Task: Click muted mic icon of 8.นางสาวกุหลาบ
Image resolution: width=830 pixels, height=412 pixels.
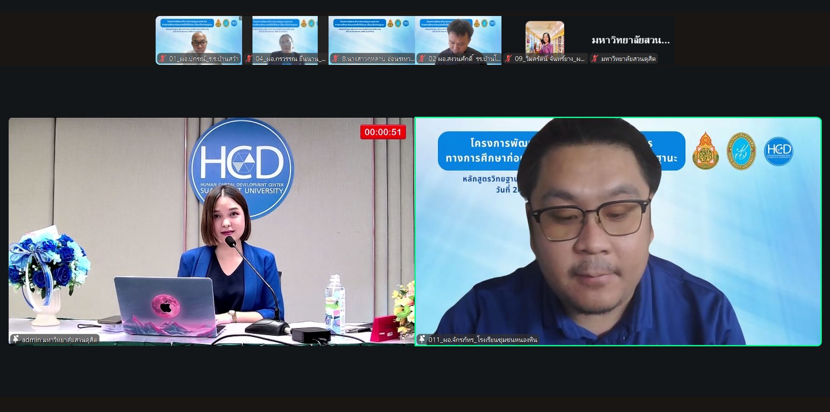Action: tap(335, 59)
